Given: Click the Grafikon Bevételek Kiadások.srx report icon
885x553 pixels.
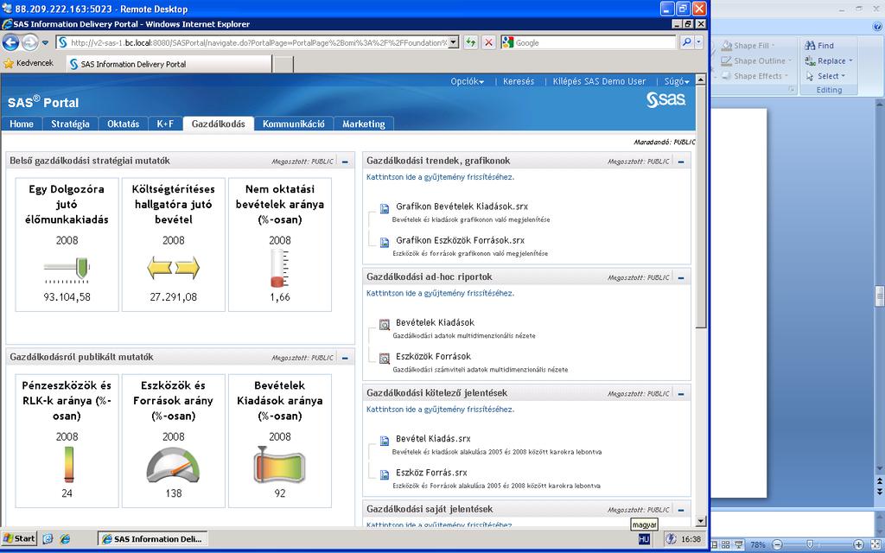Looking at the screenshot, I should (385, 208).
